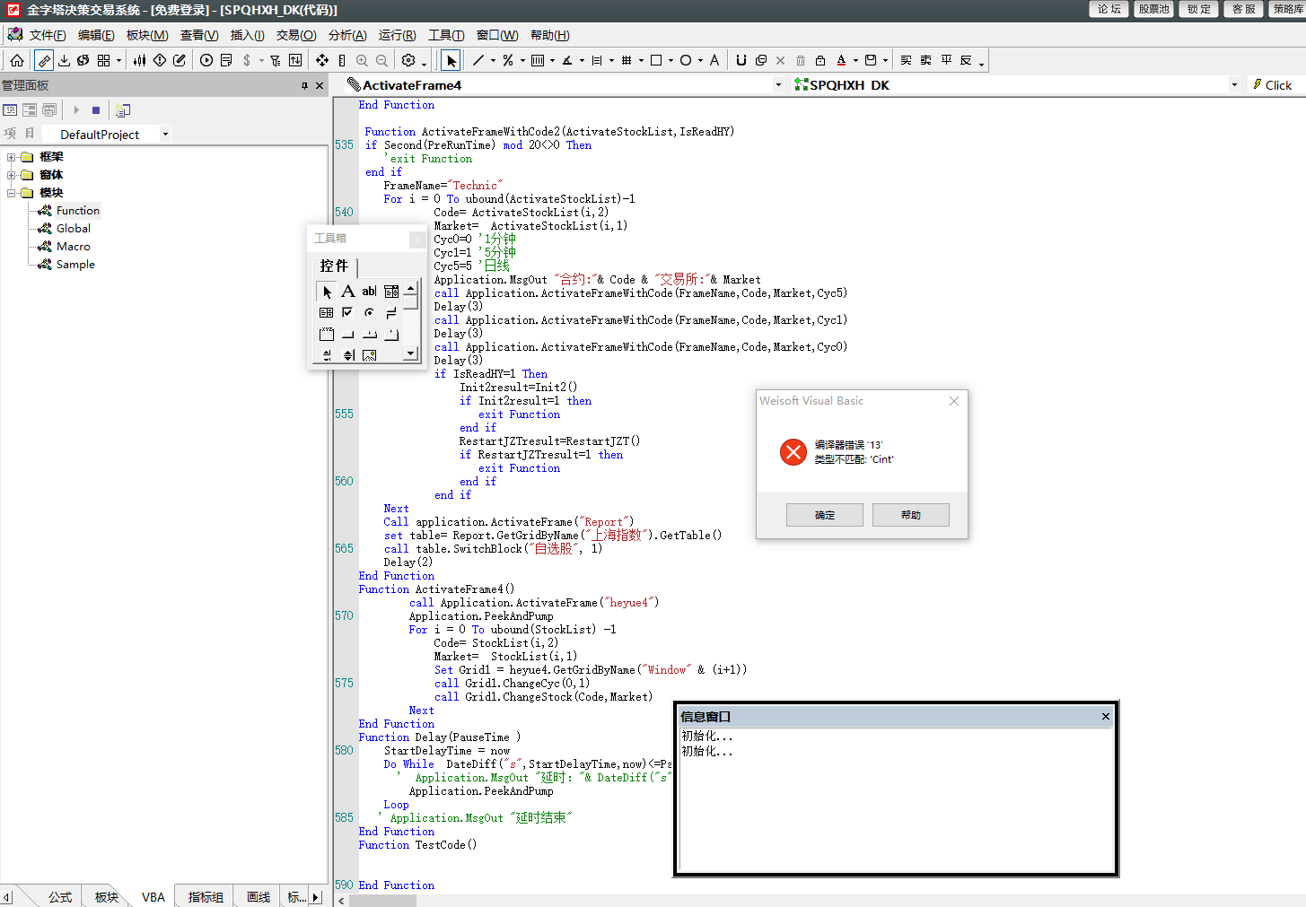1306x907 pixels.
Task: Select the text 'A' annotation tool
Action: (x=714, y=60)
